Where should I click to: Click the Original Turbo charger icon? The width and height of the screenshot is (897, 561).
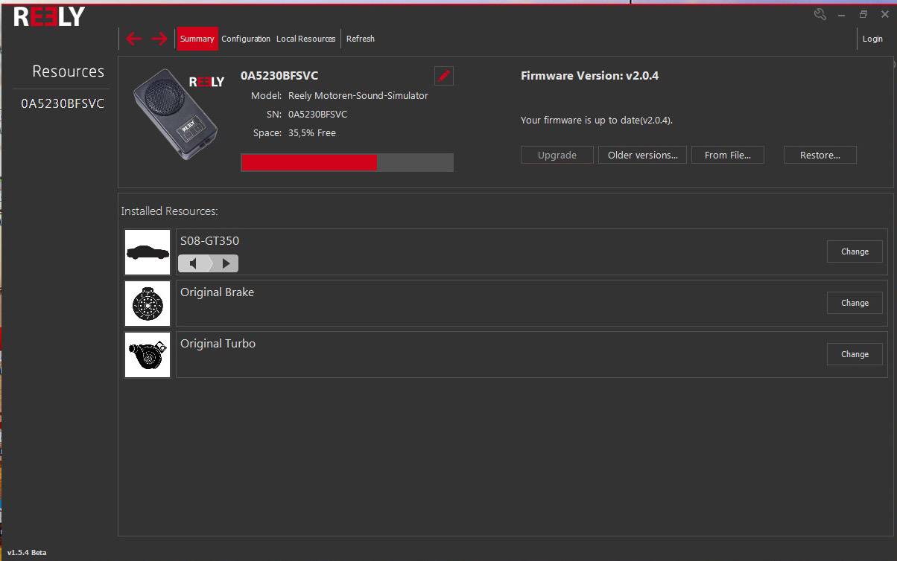click(147, 354)
